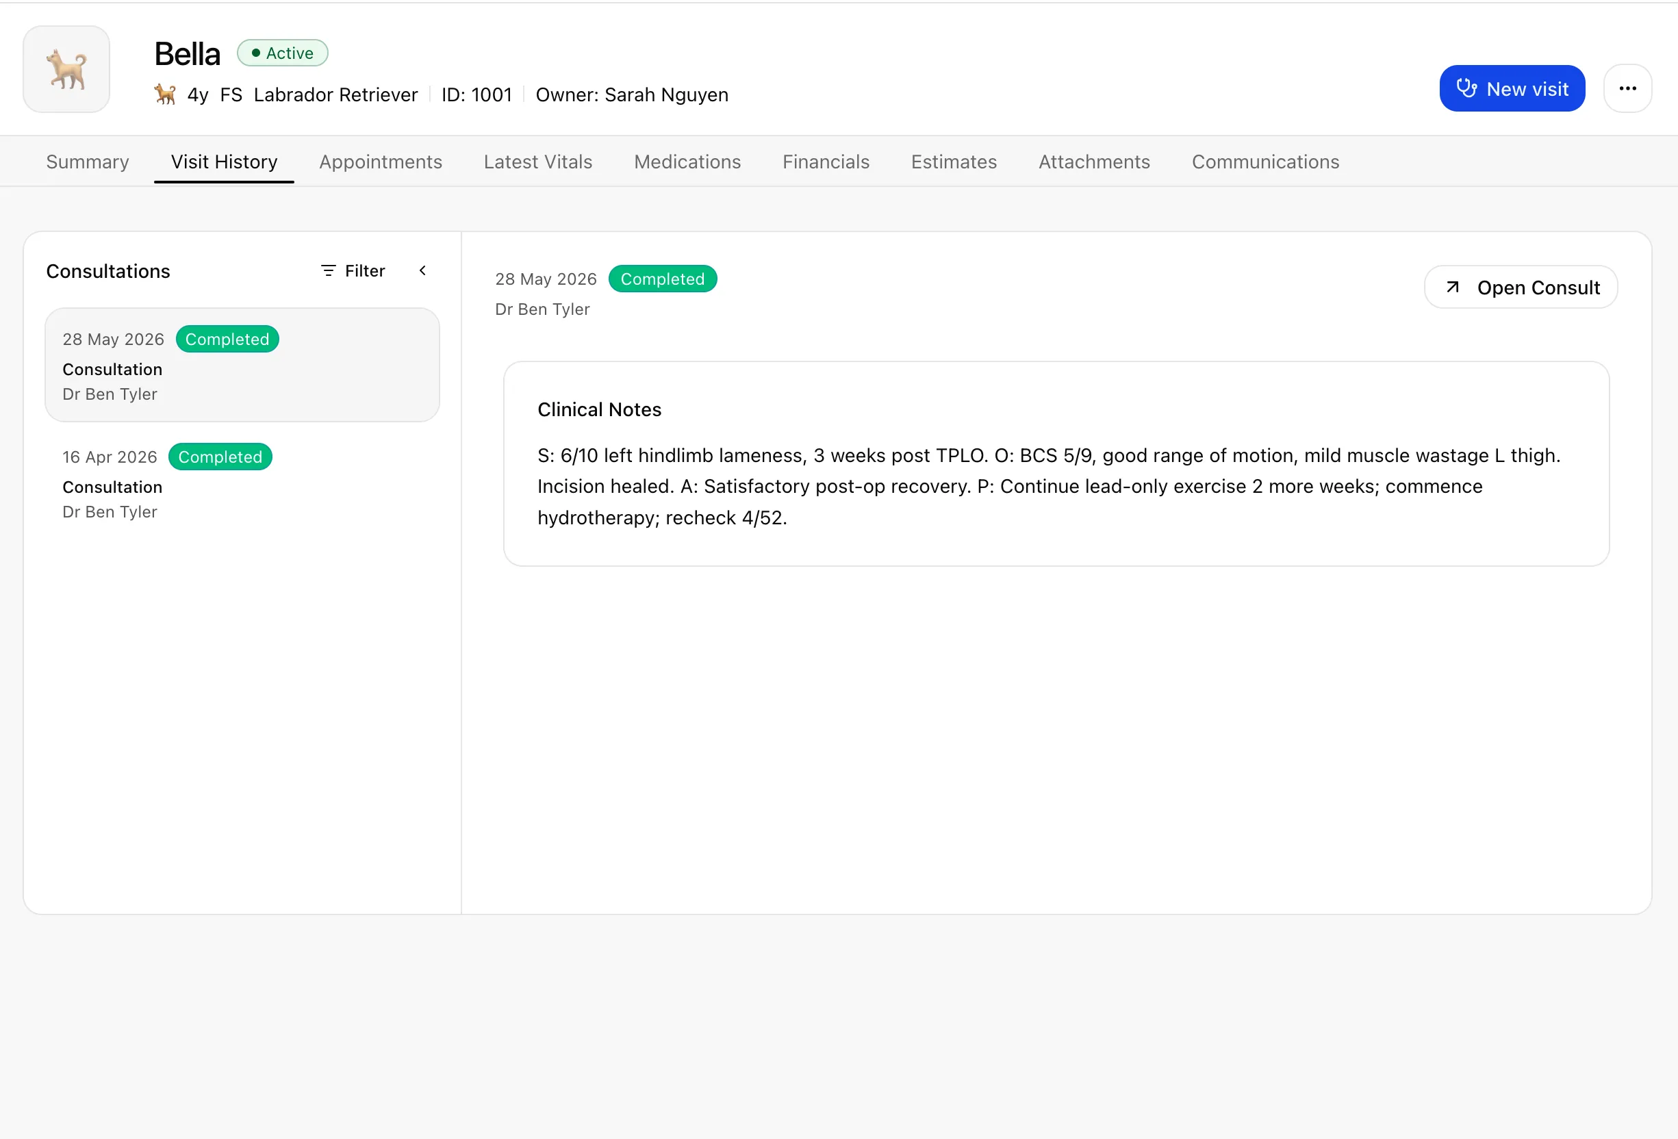1678x1139 pixels.
Task: Select the 28 May 2026 consultation entry
Action: coord(242,366)
